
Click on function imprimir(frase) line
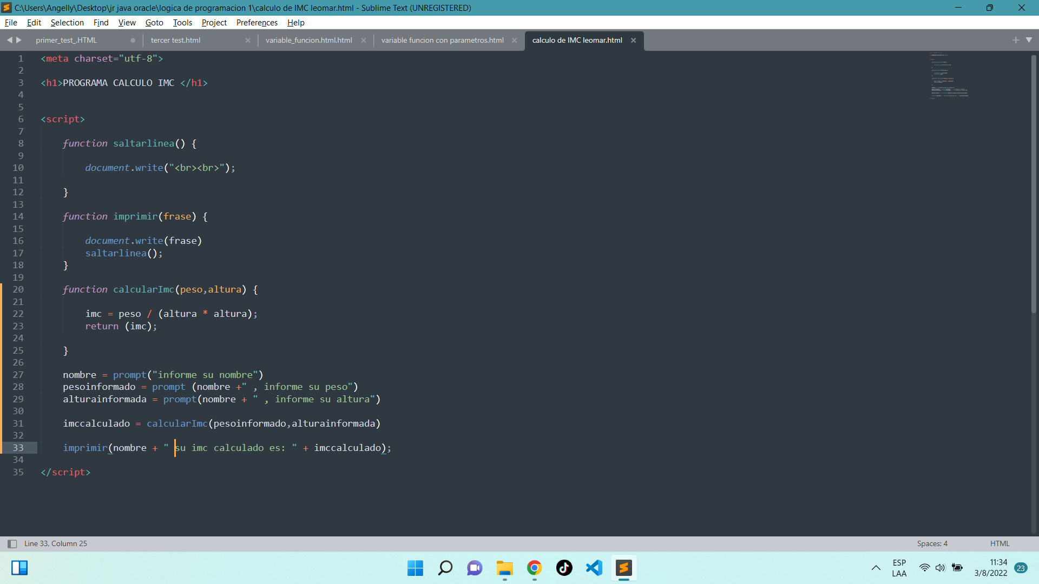click(135, 216)
